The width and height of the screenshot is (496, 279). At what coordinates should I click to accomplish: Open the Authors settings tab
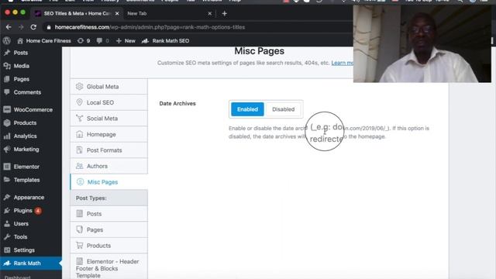point(108,166)
